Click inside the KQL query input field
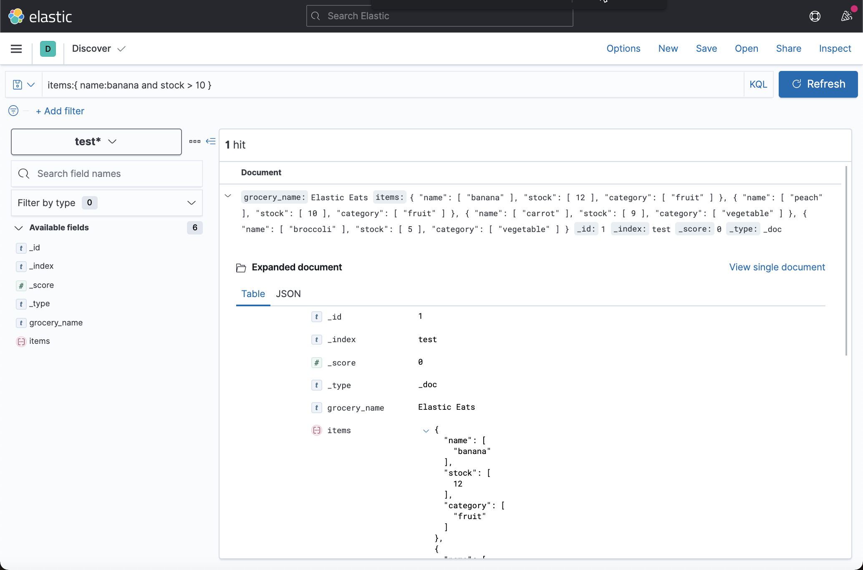Viewport: 863px width, 570px height. click(x=376, y=85)
